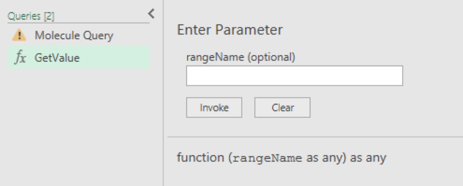Viewport: 463px width, 186px height.
Task: Click the function signature text
Action: (281, 158)
